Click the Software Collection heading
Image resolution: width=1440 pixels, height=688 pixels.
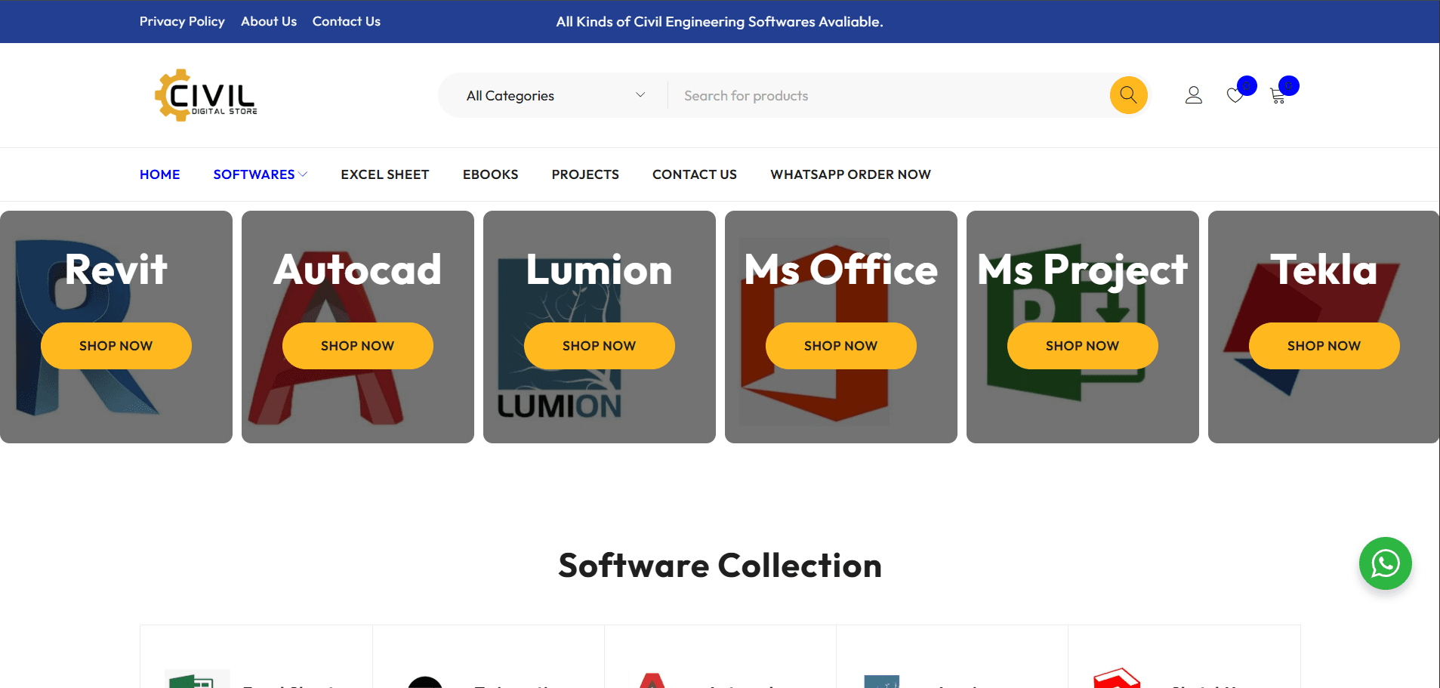point(720,566)
